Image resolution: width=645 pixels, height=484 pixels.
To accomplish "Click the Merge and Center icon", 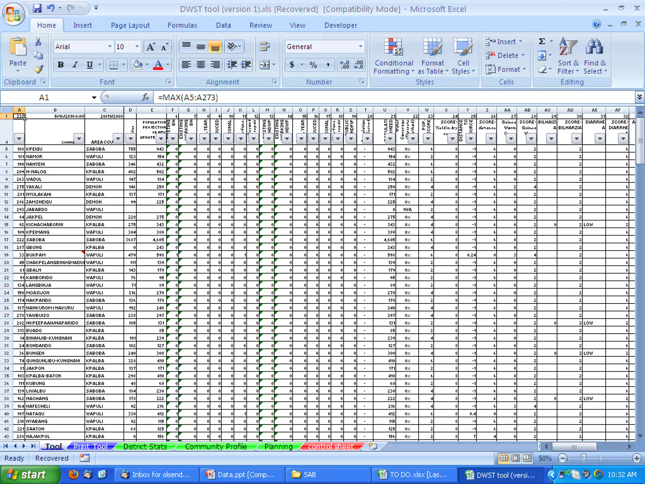I will [265, 65].
